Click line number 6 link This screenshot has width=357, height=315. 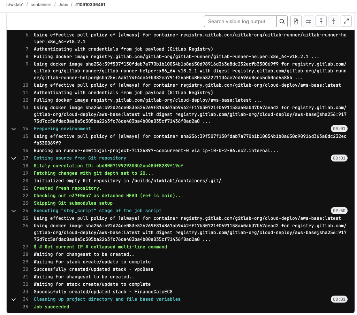(x=27, y=35)
